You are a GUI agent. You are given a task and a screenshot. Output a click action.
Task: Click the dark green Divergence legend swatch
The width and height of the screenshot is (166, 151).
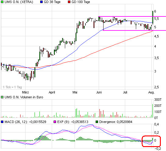97,122
